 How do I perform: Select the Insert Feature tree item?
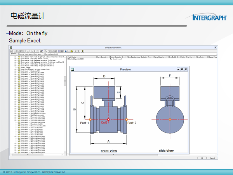click(26, 67)
